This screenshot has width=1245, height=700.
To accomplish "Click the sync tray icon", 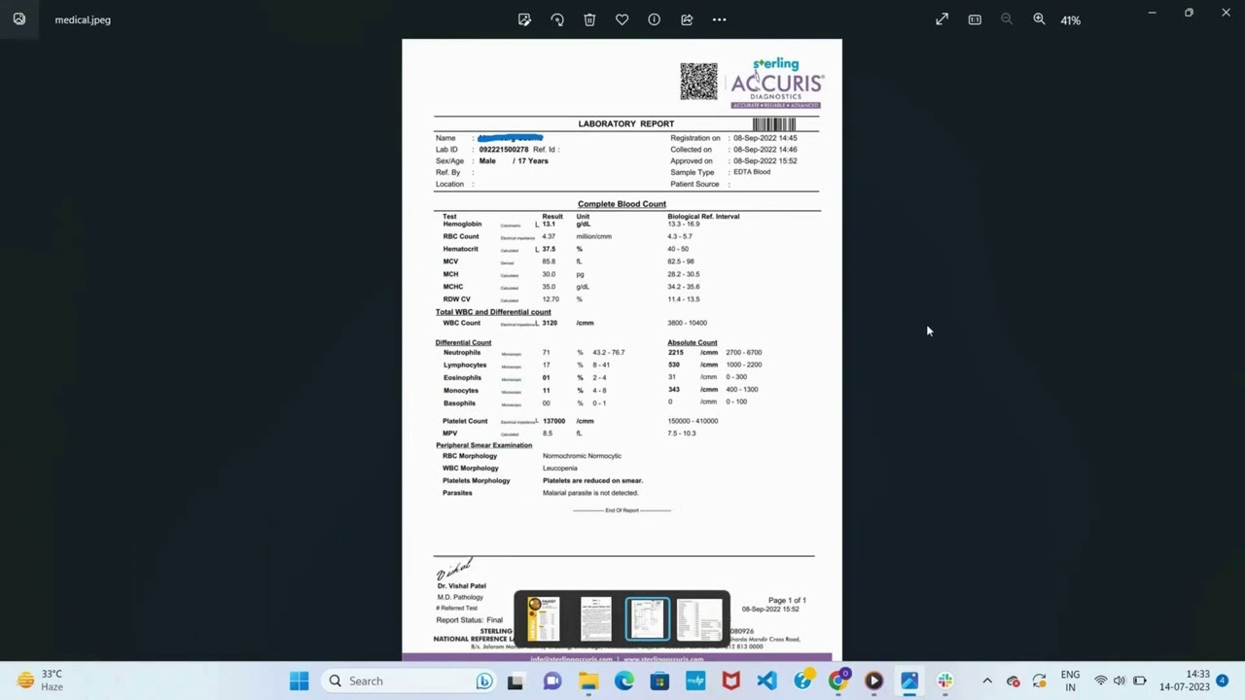I will pos(1040,681).
